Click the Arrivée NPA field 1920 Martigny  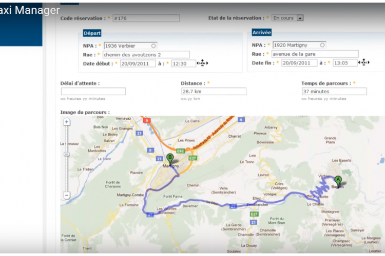coord(299,45)
